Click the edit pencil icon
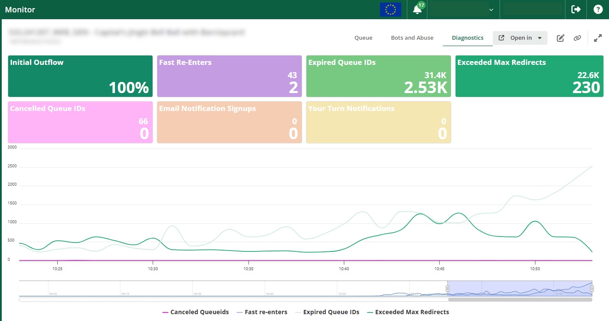Image resolution: width=609 pixels, height=321 pixels. [560, 38]
